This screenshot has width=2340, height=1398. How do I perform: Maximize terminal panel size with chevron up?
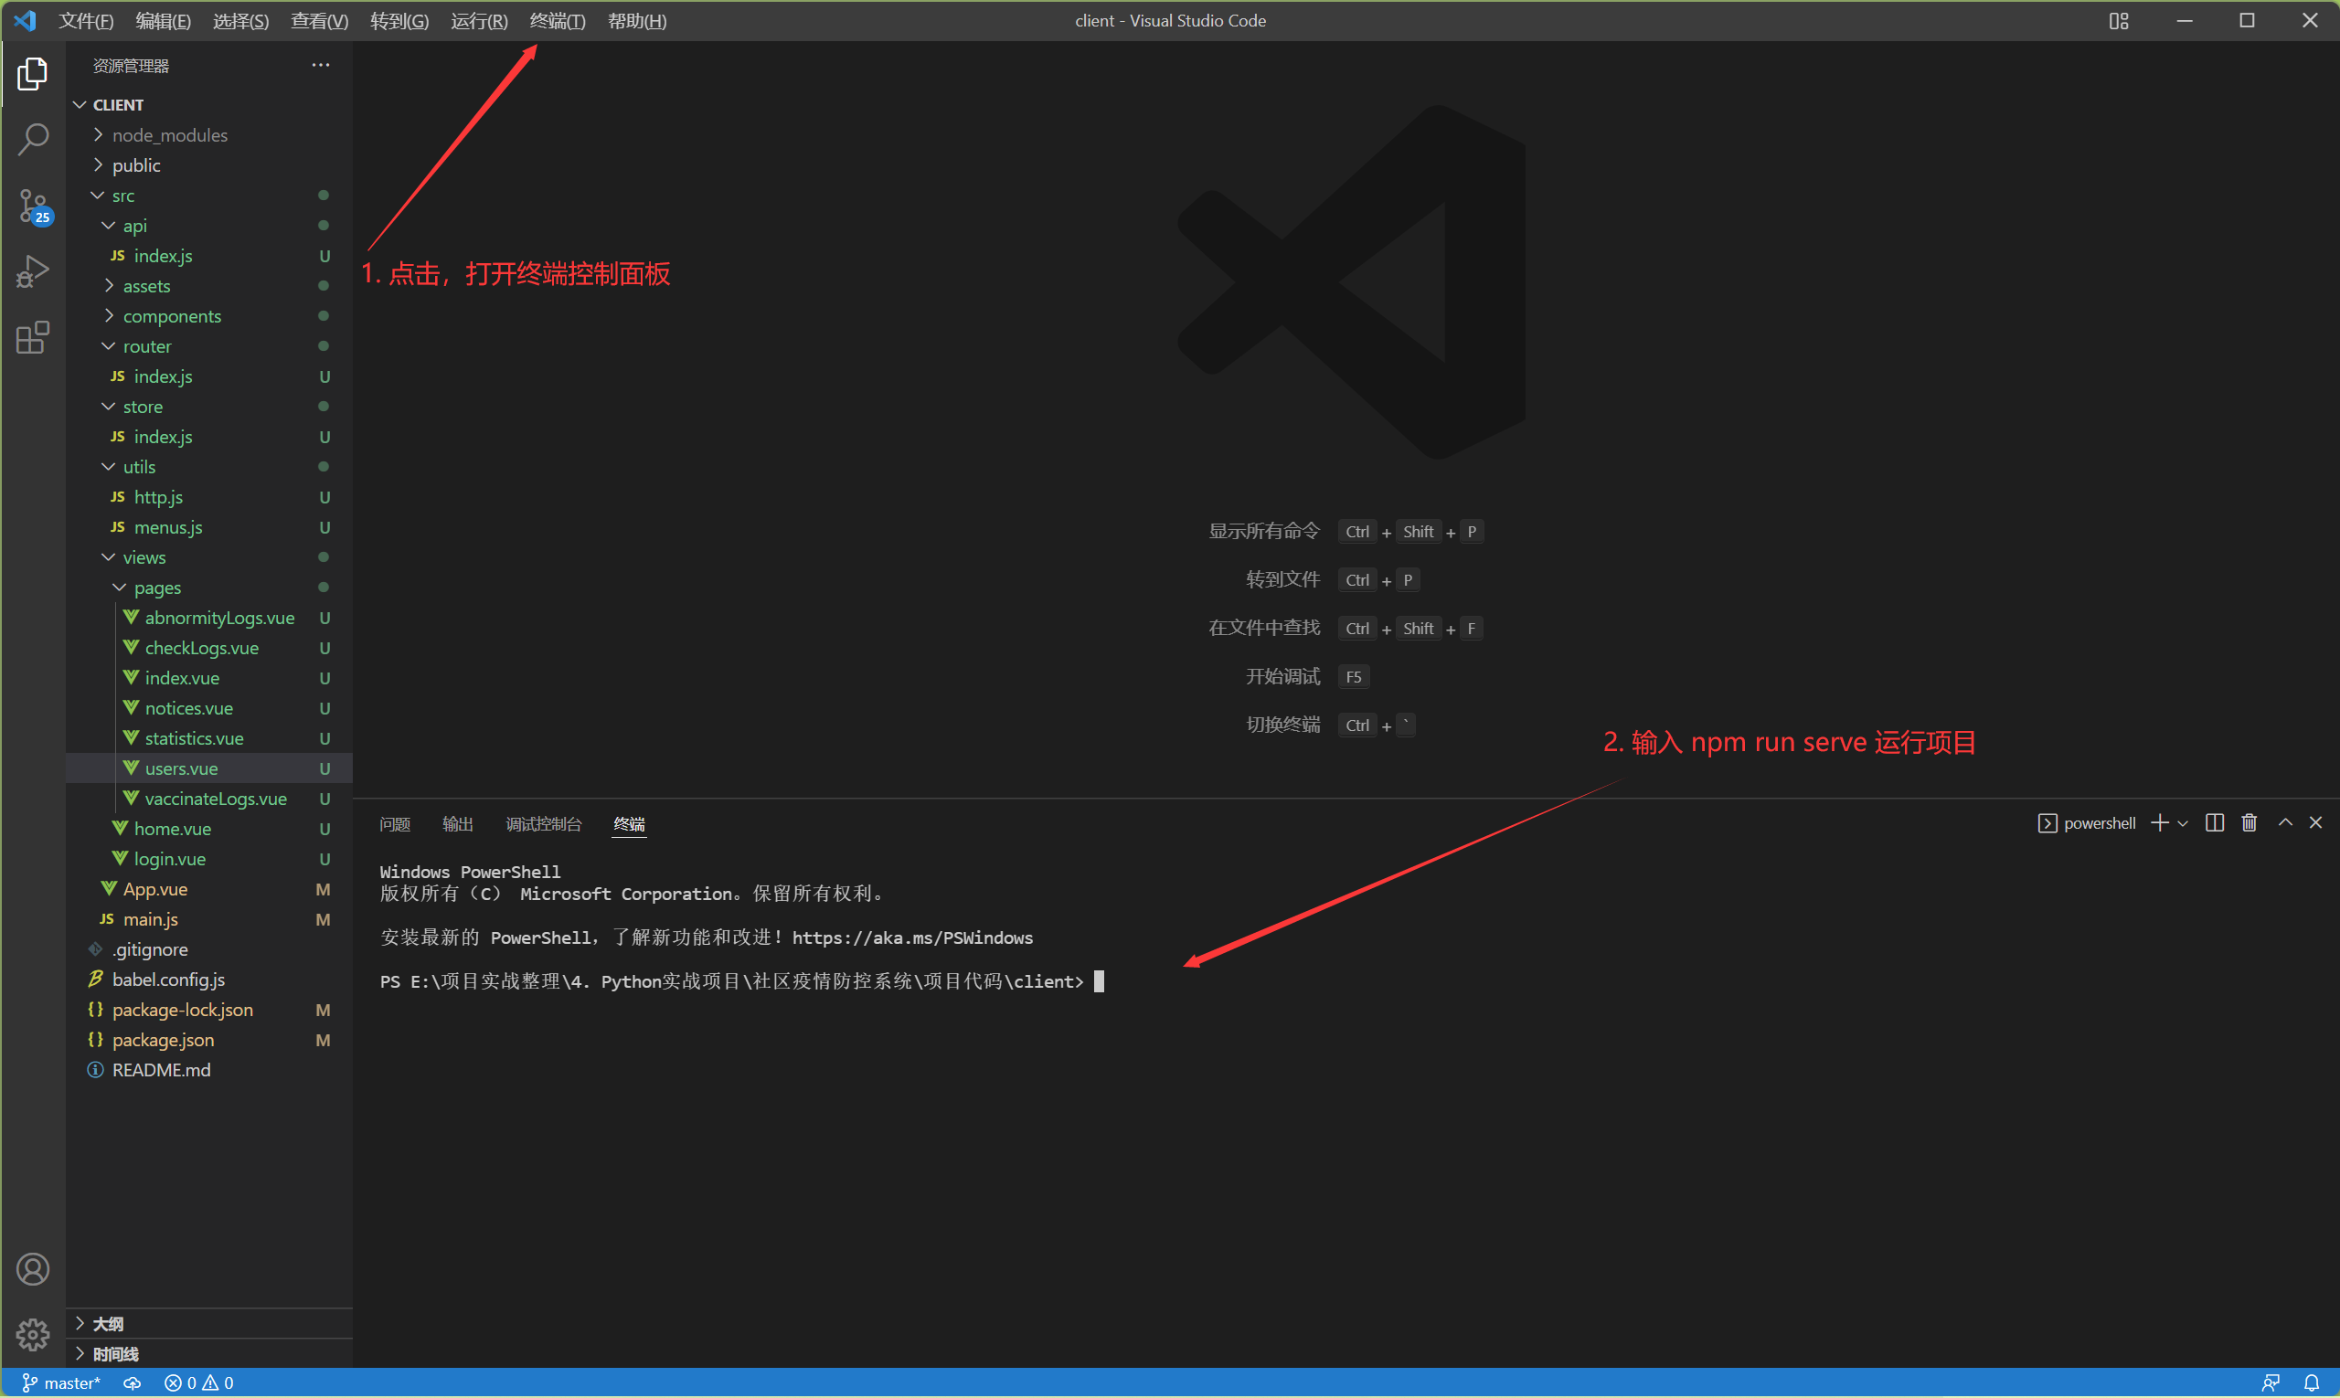coord(2284,822)
